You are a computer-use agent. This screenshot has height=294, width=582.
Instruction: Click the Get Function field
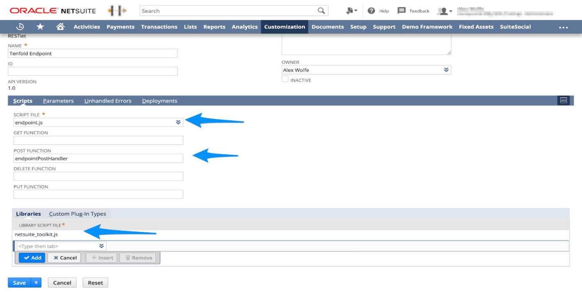(x=98, y=140)
